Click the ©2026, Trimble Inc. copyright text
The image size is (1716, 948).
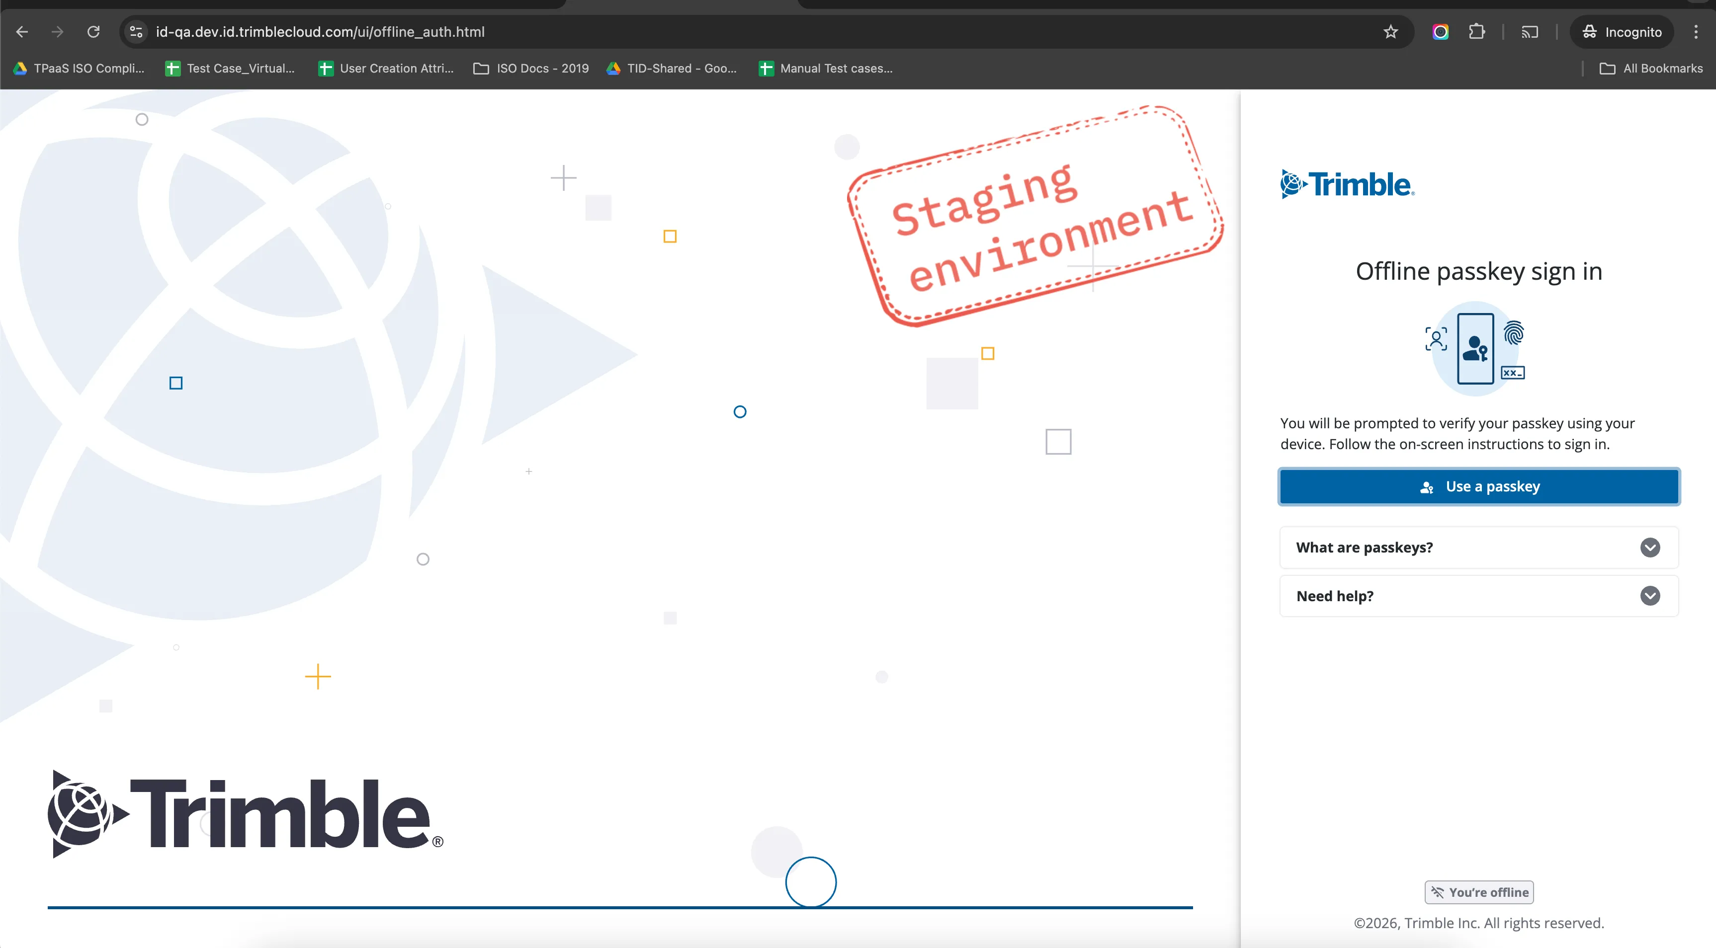(1479, 923)
